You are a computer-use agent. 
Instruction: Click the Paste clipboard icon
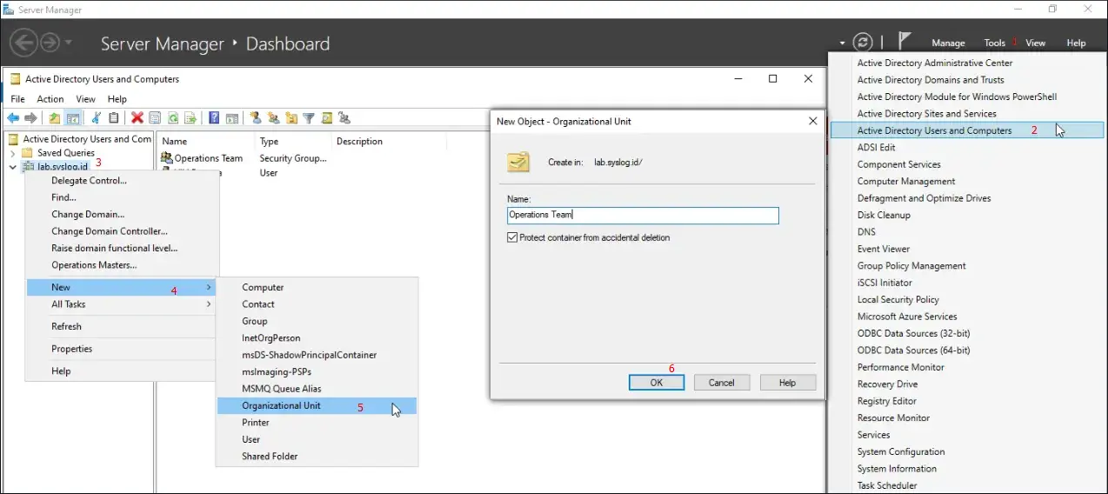(x=114, y=118)
